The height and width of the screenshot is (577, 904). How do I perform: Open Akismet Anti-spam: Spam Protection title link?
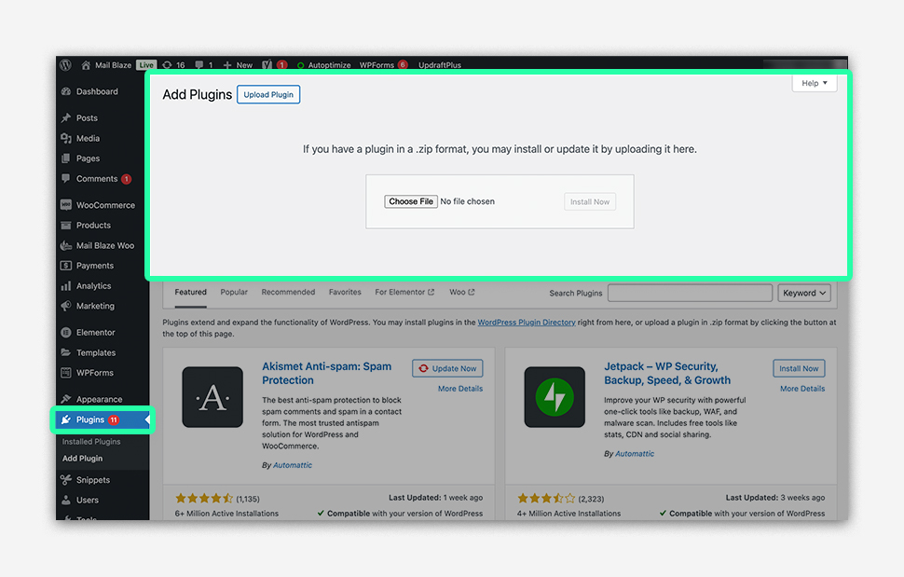pyautogui.click(x=327, y=373)
